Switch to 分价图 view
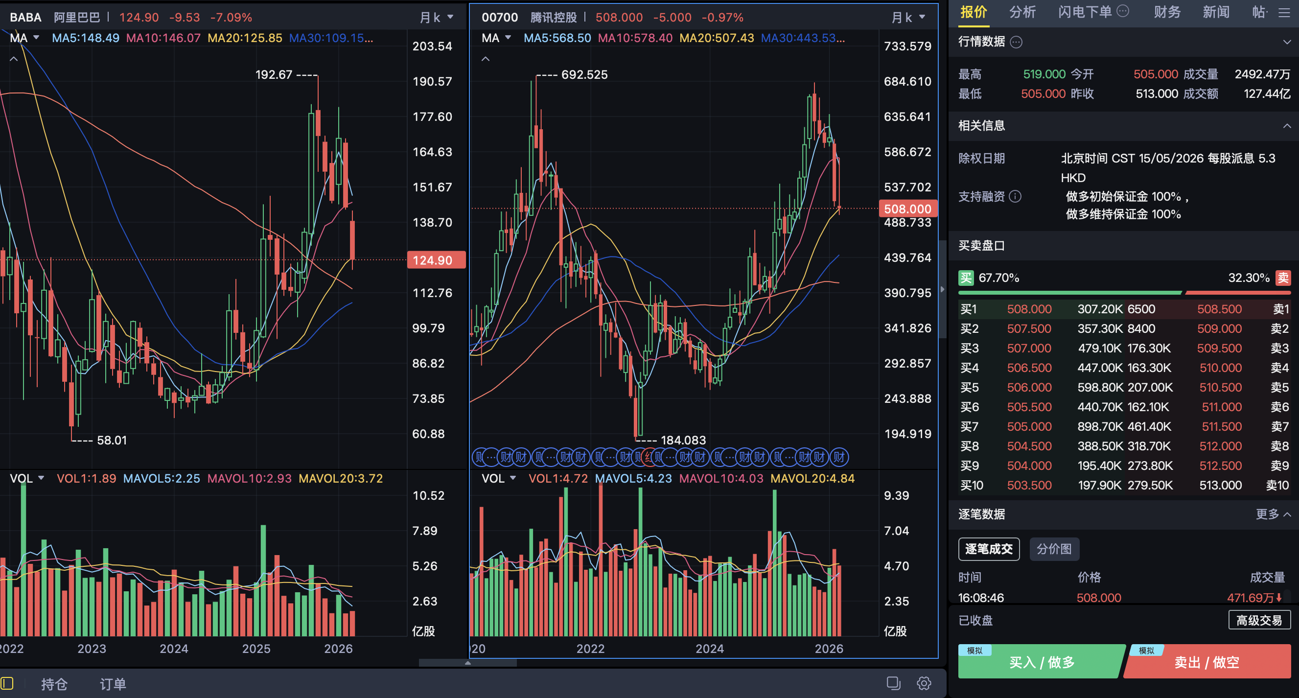Screen dimensions: 1299x698 click(1054, 549)
